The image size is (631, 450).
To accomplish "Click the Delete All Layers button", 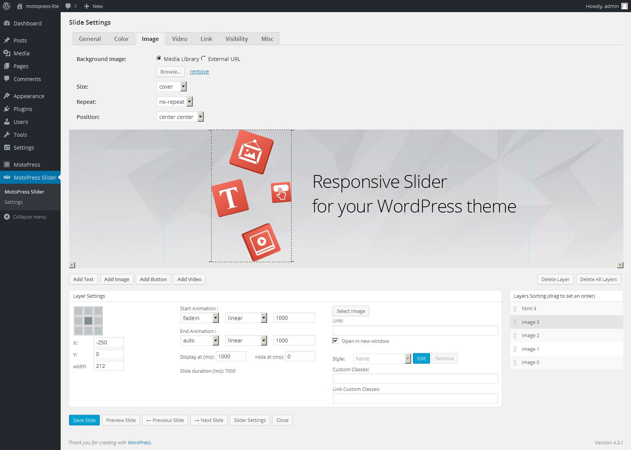I will 598,279.
